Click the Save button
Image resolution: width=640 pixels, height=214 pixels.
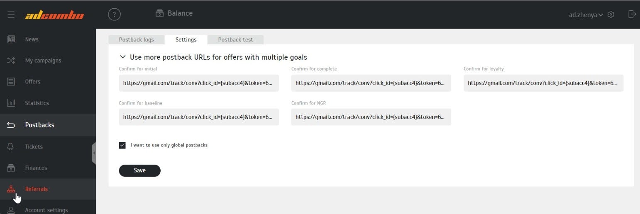139,170
